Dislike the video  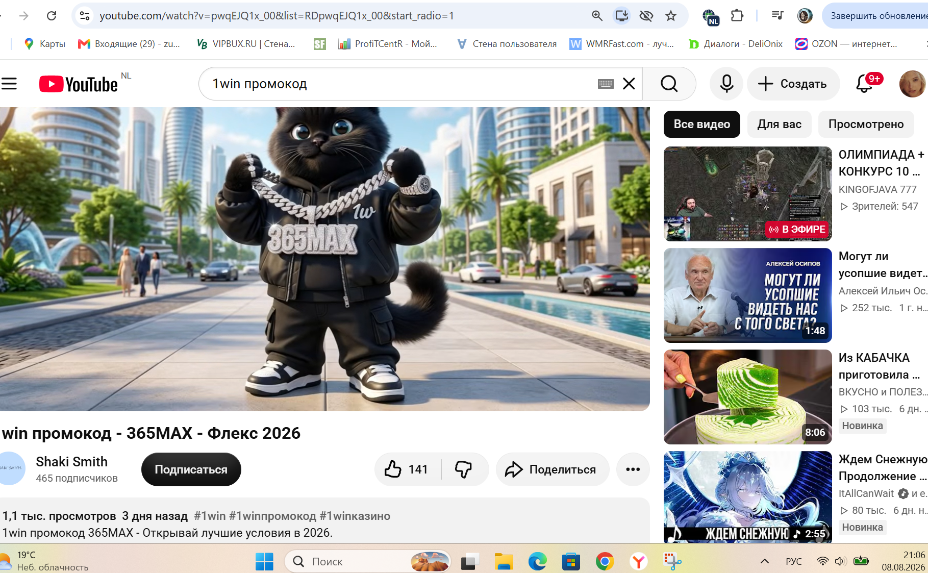pyautogui.click(x=464, y=469)
